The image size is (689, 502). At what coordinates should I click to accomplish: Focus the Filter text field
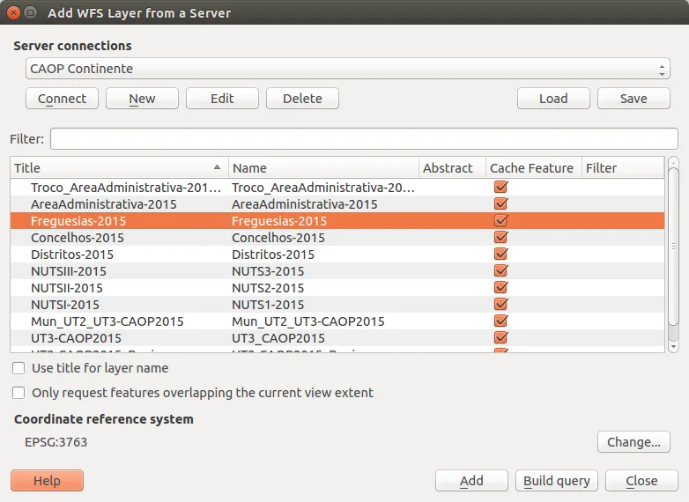[364, 139]
